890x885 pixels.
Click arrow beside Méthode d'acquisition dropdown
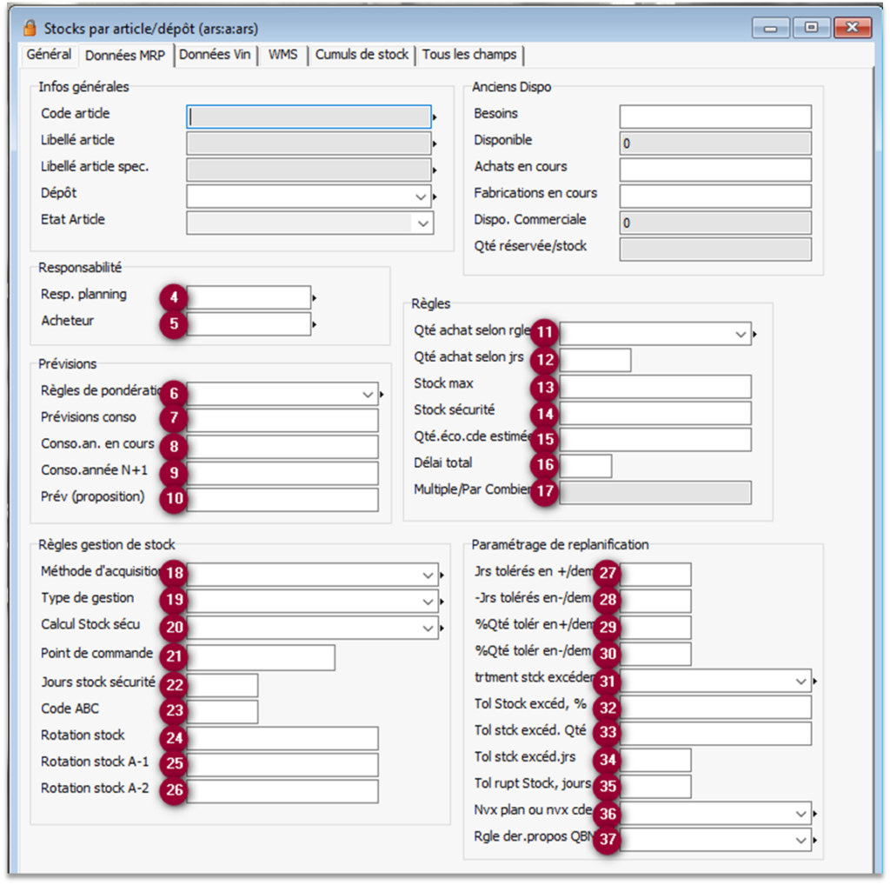tap(442, 576)
